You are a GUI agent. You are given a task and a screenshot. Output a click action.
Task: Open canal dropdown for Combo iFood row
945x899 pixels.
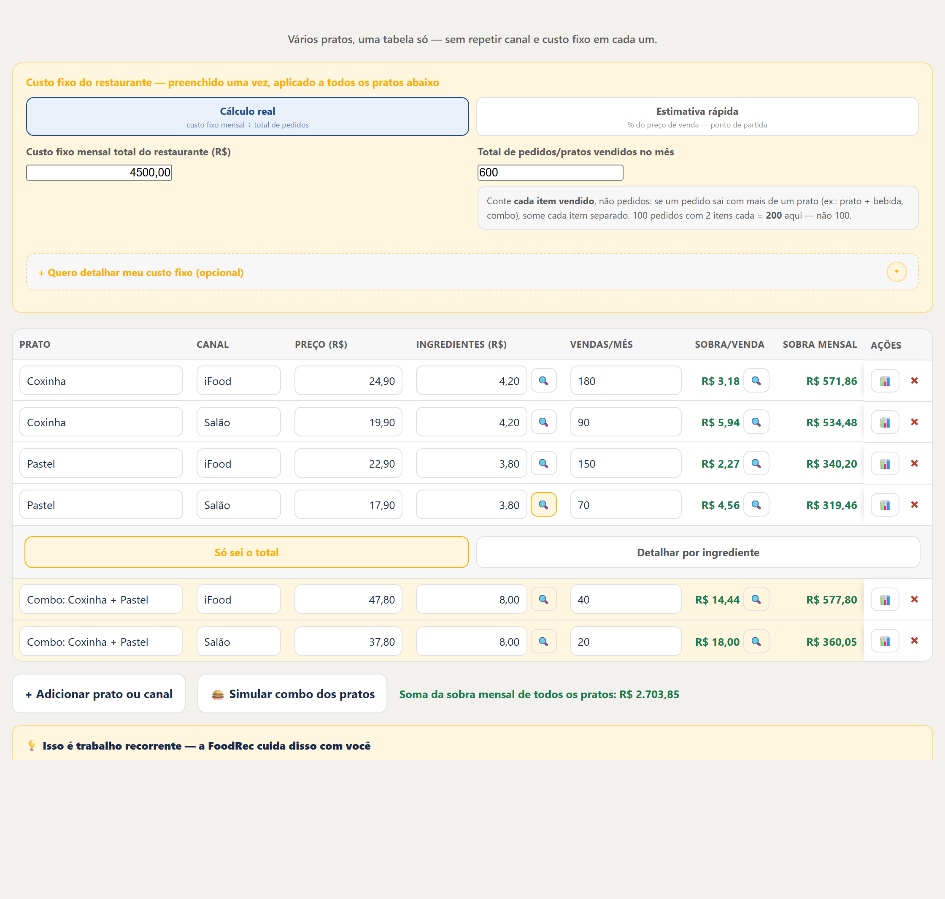(x=238, y=599)
